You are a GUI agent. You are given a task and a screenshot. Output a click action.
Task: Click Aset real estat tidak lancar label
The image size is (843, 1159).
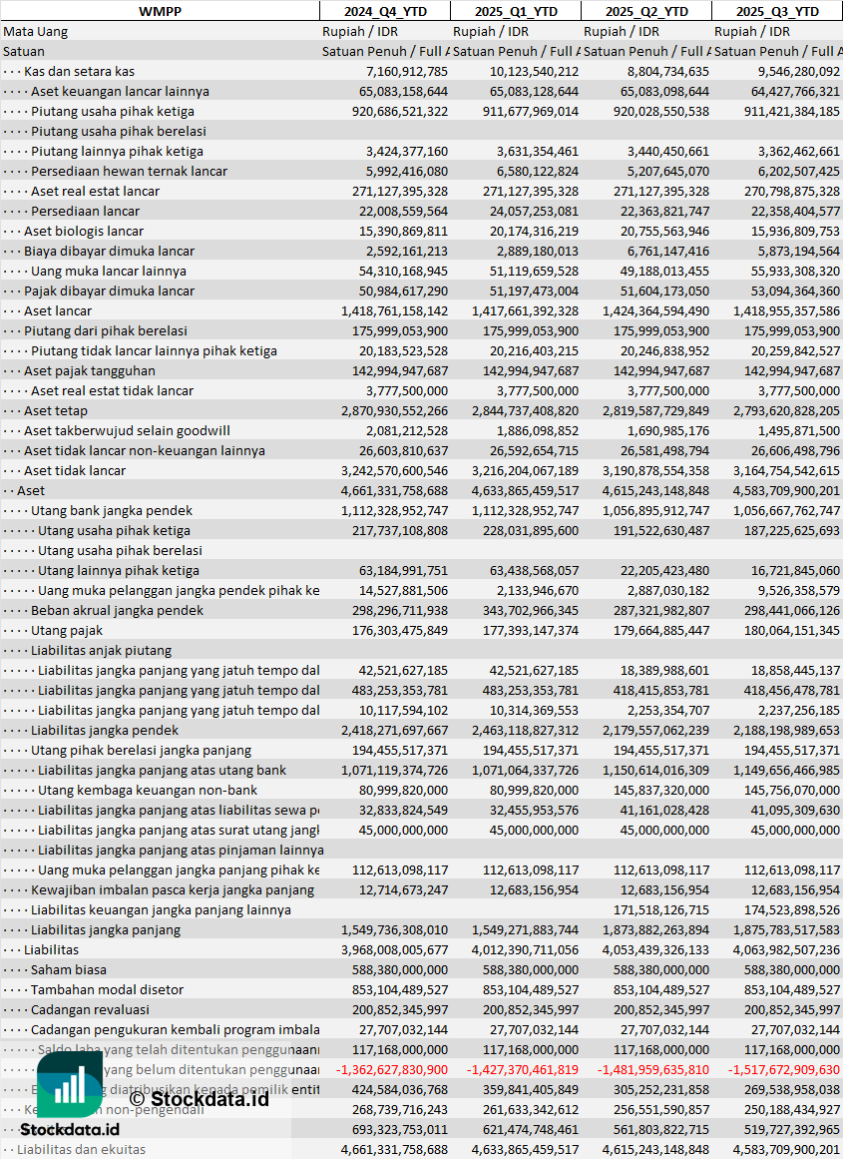(112, 391)
